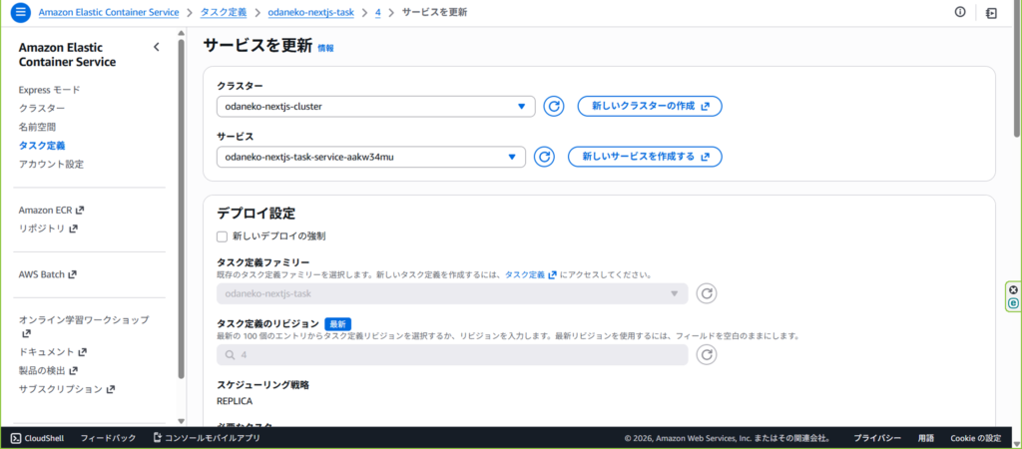
Task: Refresh the task definition revision list
Action: pyautogui.click(x=706, y=354)
